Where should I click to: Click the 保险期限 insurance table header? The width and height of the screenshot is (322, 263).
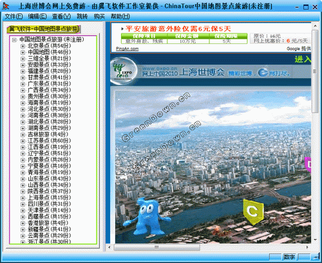pyautogui.click(x=228, y=36)
